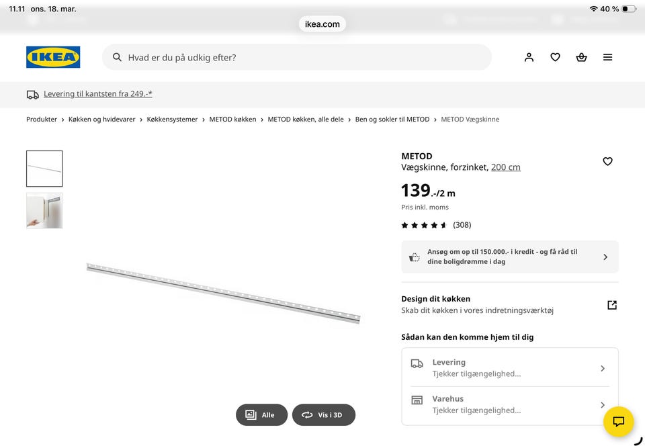Click the search field 'Hvad er du på udkig efter?'

click(302, 57)
